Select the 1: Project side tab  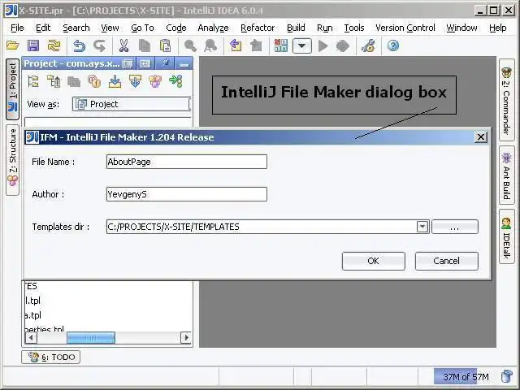click(13, 89)
